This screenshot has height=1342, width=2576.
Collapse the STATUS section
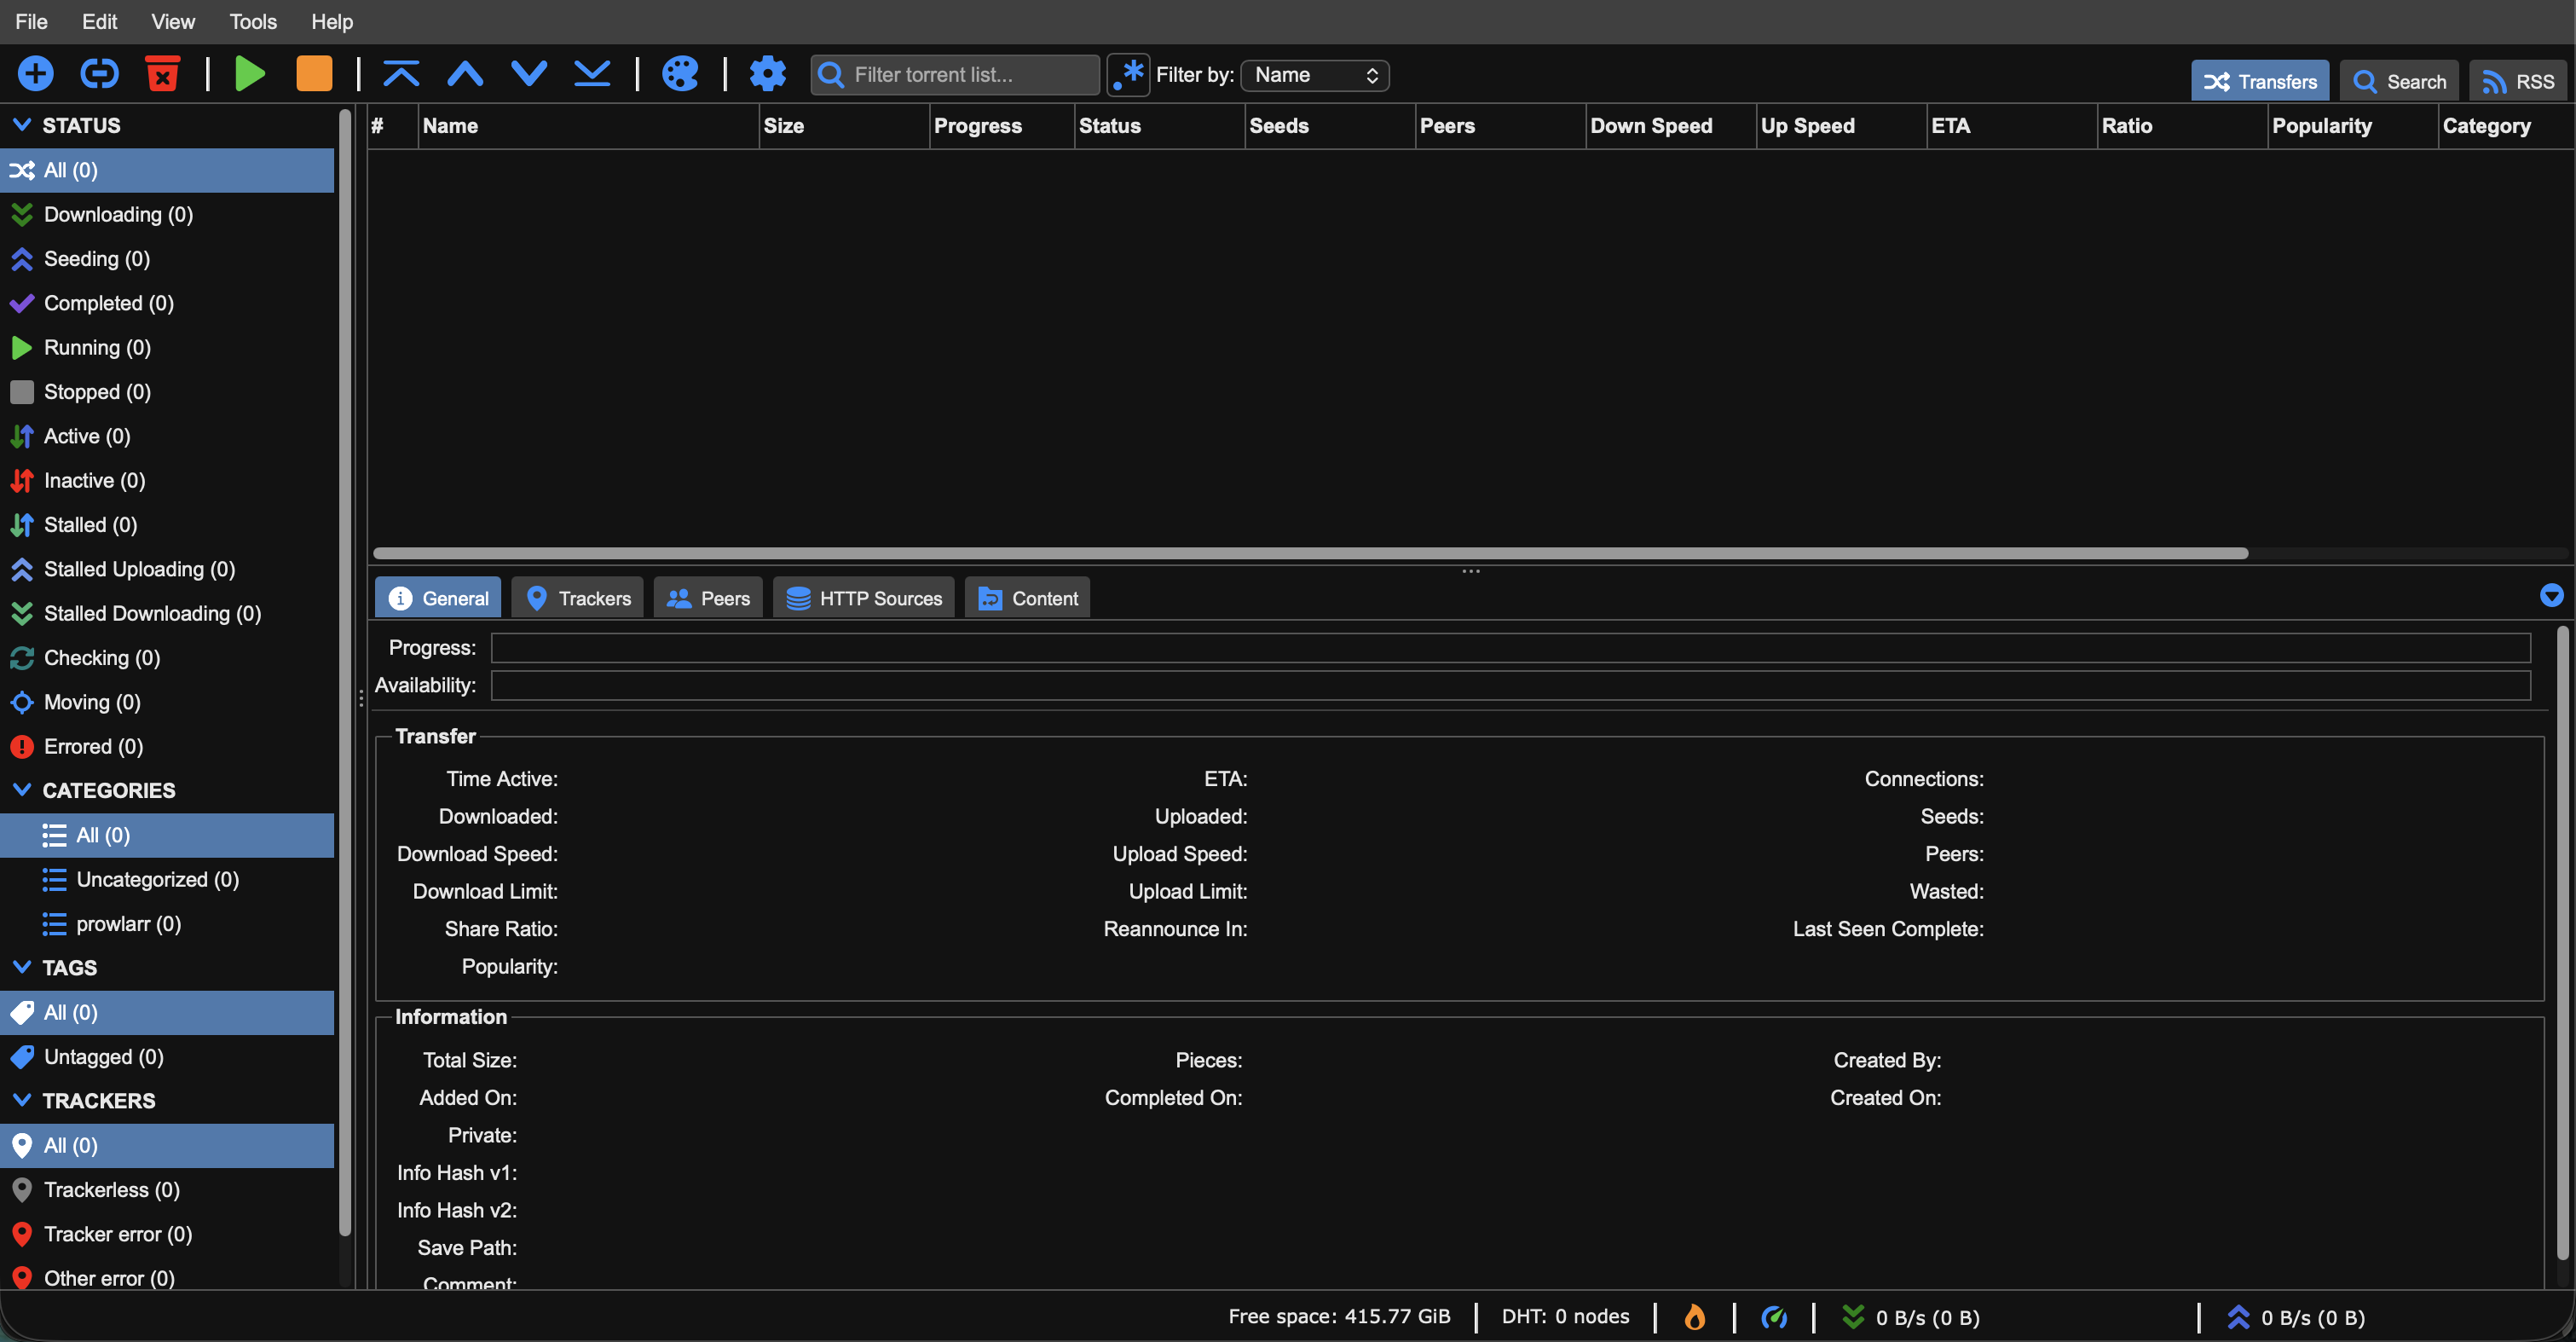(x=22, y=125)
